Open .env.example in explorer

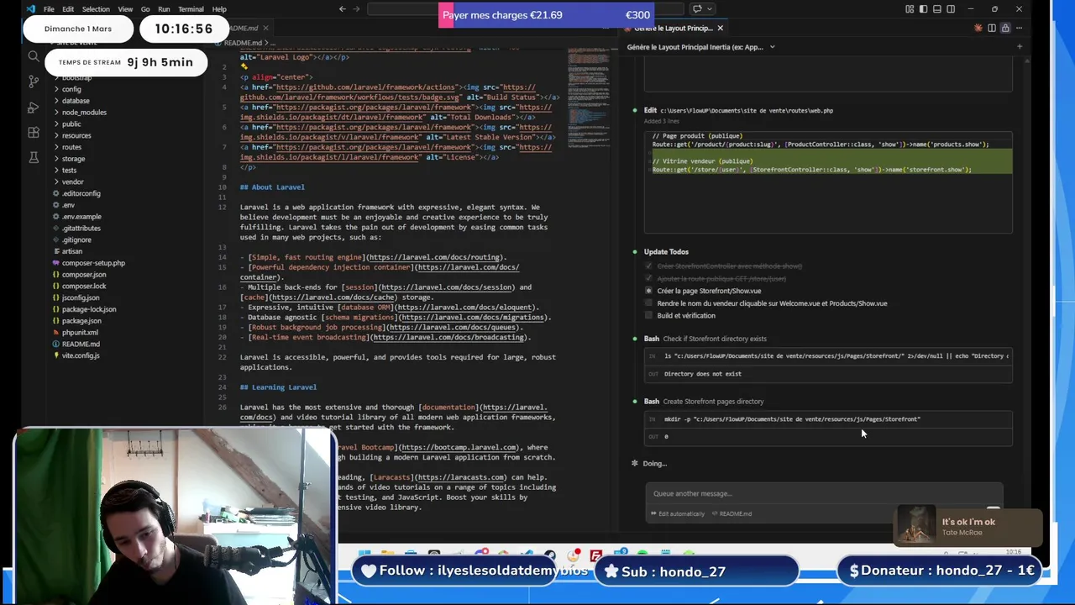81,217
